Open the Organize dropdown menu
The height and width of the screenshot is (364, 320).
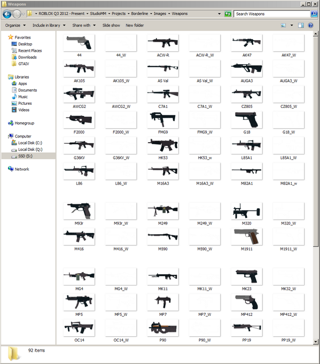(15, 25)
